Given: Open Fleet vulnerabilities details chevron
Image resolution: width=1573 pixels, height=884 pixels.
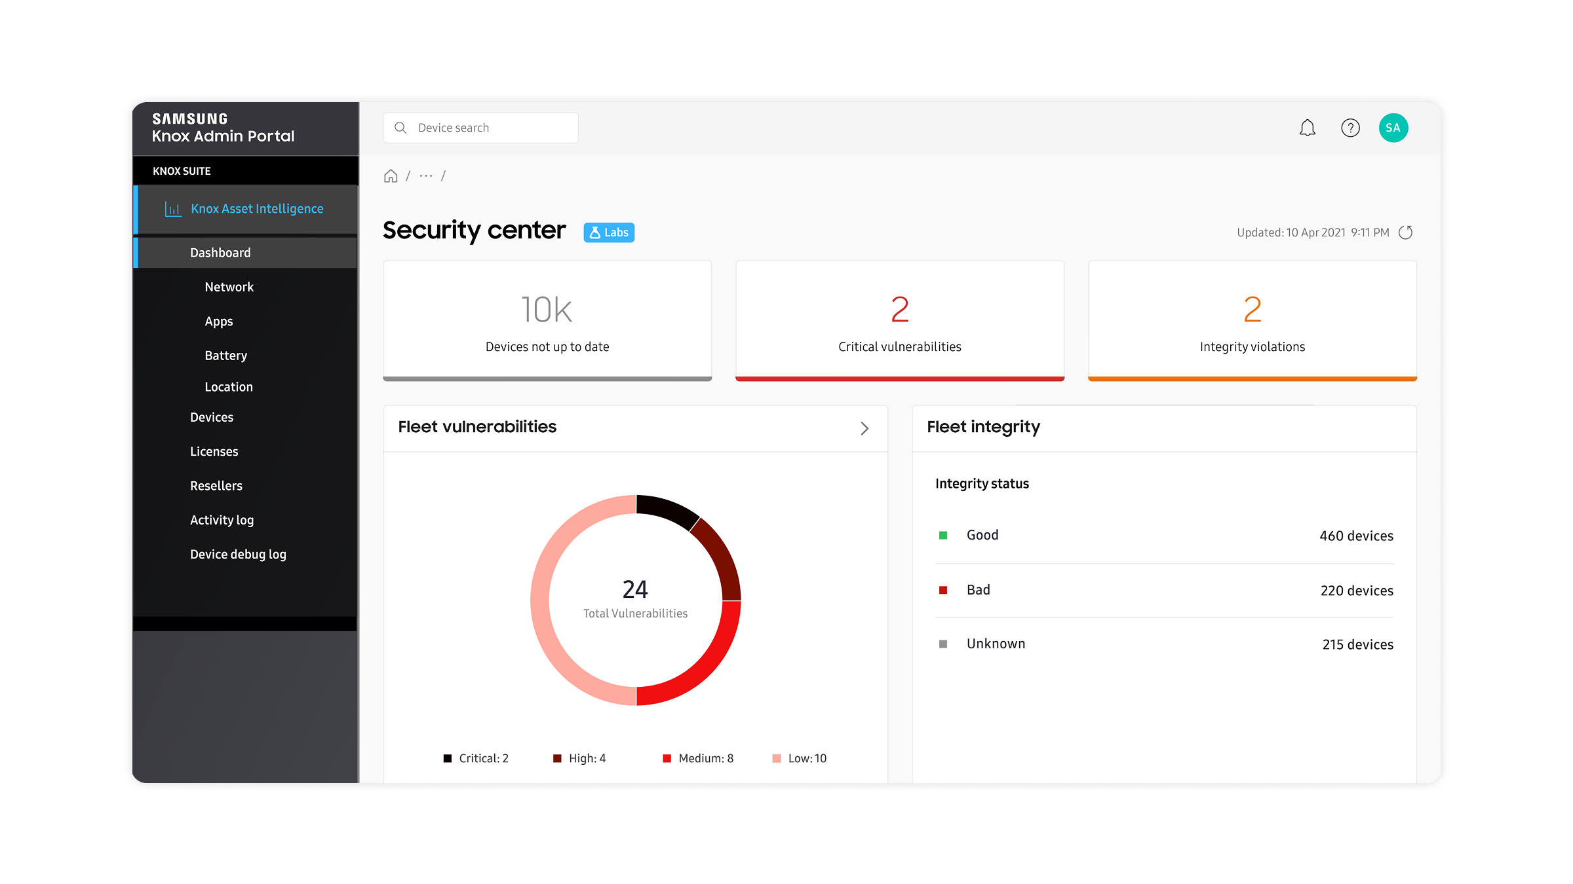Looking at the screenshot, I should (x=864, y=428).
